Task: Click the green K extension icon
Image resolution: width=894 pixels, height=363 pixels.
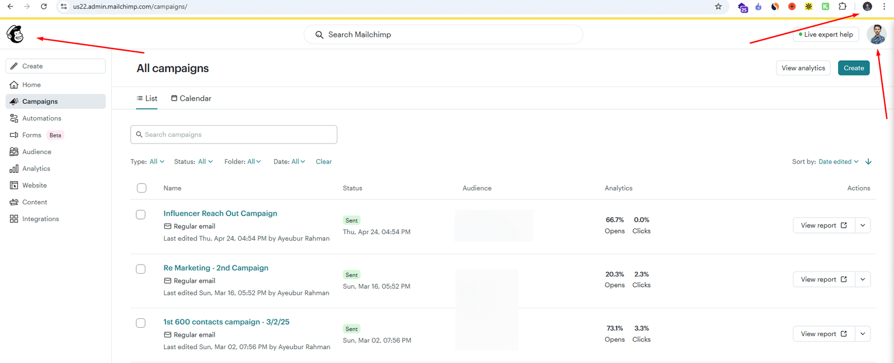Action: [x=825, y=7]
